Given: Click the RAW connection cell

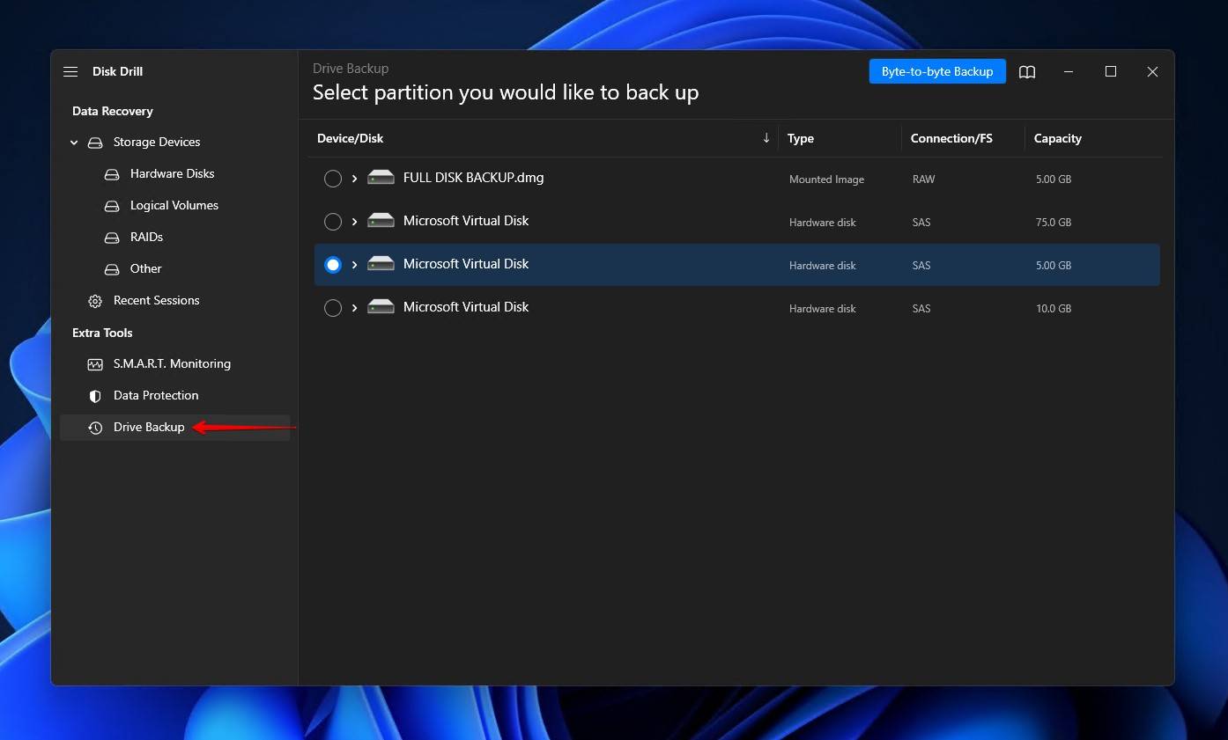Looking at the screenshot, I should (x=924, y=180).
